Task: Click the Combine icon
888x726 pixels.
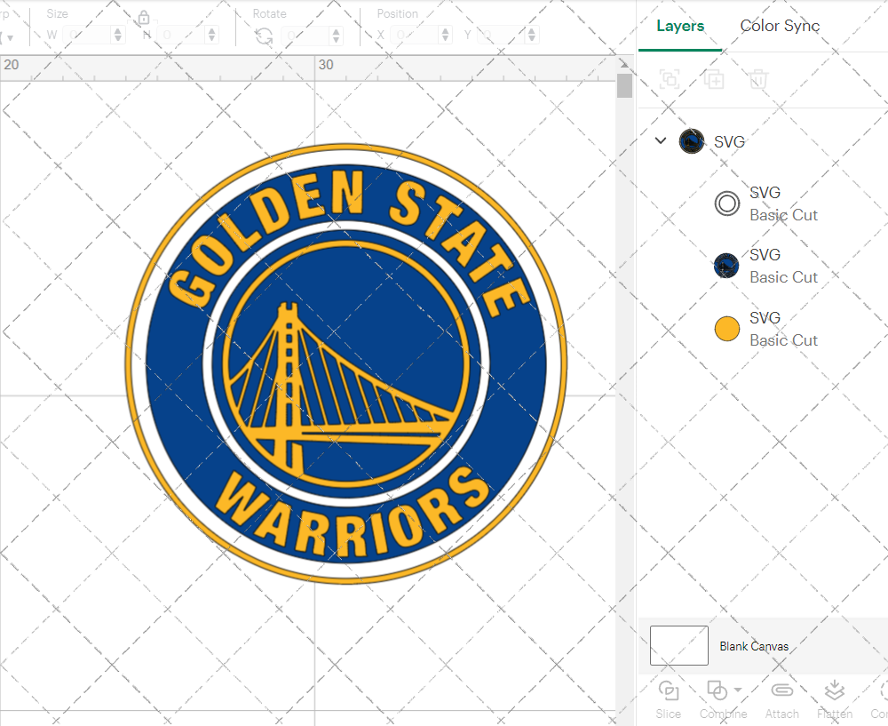Action: 717,690
